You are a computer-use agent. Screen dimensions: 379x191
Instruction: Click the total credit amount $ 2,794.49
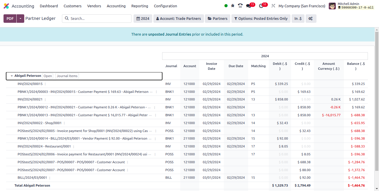click(x=302, y=185)
